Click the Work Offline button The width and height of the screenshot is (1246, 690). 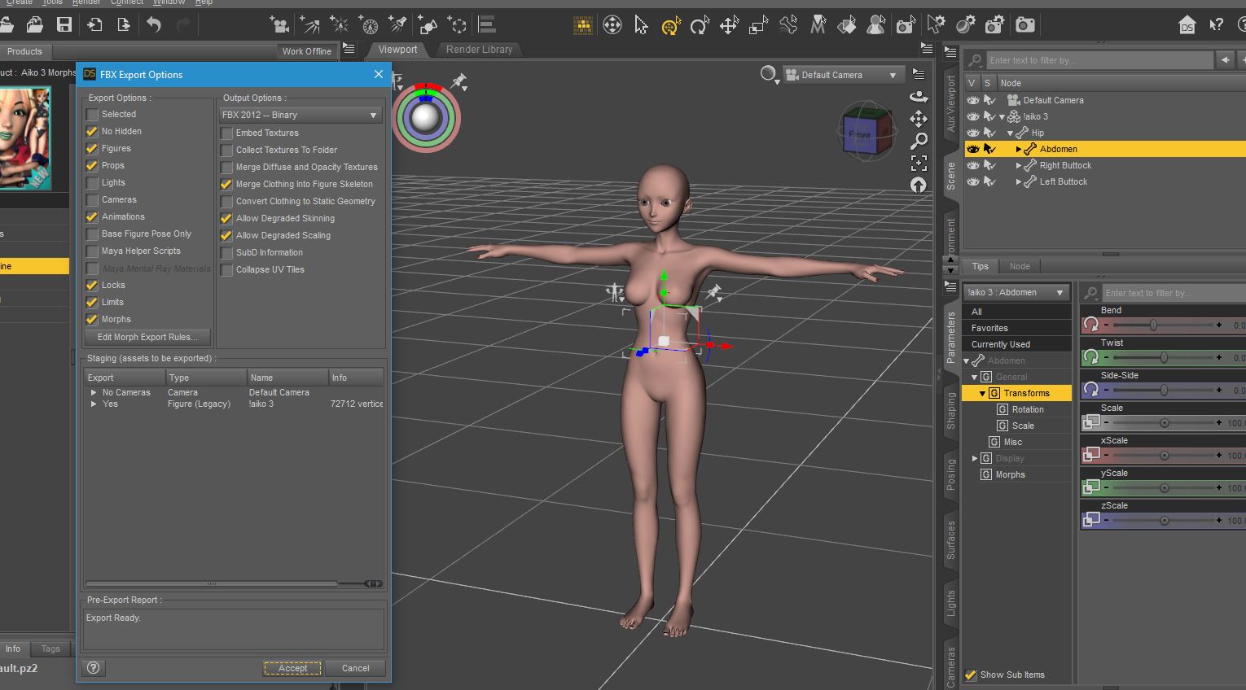pyautogui.click(x=307, y=51)
